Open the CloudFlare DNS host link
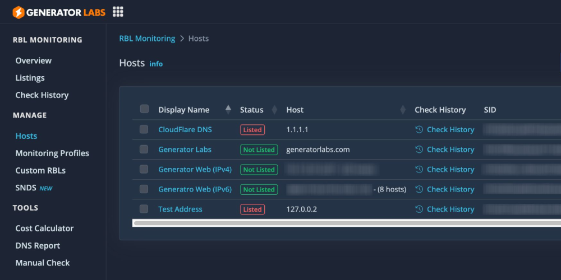 [185, 130]
